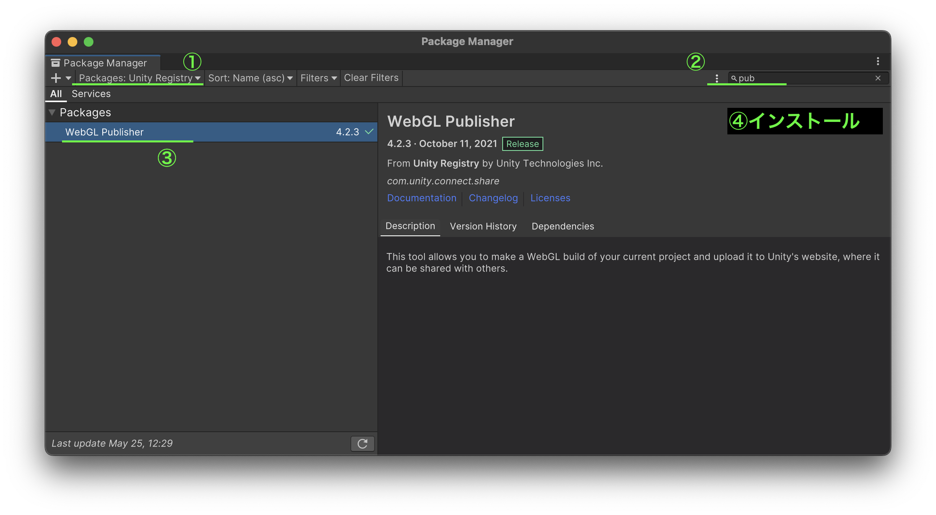
Task: Open Packages: Unity Registry dropdown
Action: [x=139, y=78]
